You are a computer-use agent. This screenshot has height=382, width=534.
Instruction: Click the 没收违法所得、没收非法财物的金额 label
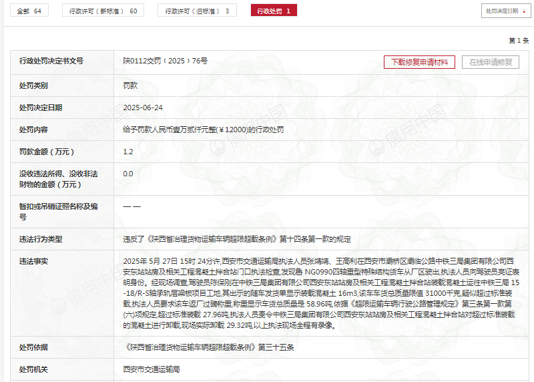click(x=59, y=179)
